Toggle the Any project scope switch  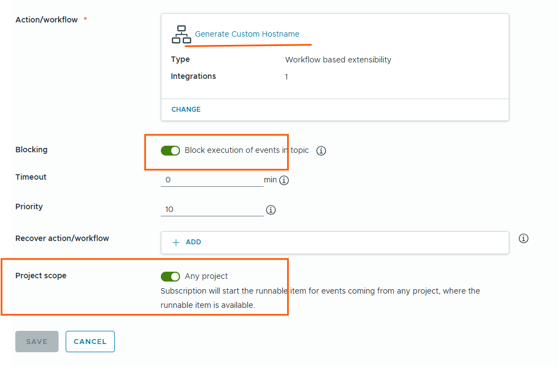[171, 277]
